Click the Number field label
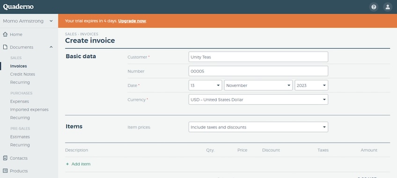Viewport: 397px width, 178px height. [136, 71]
